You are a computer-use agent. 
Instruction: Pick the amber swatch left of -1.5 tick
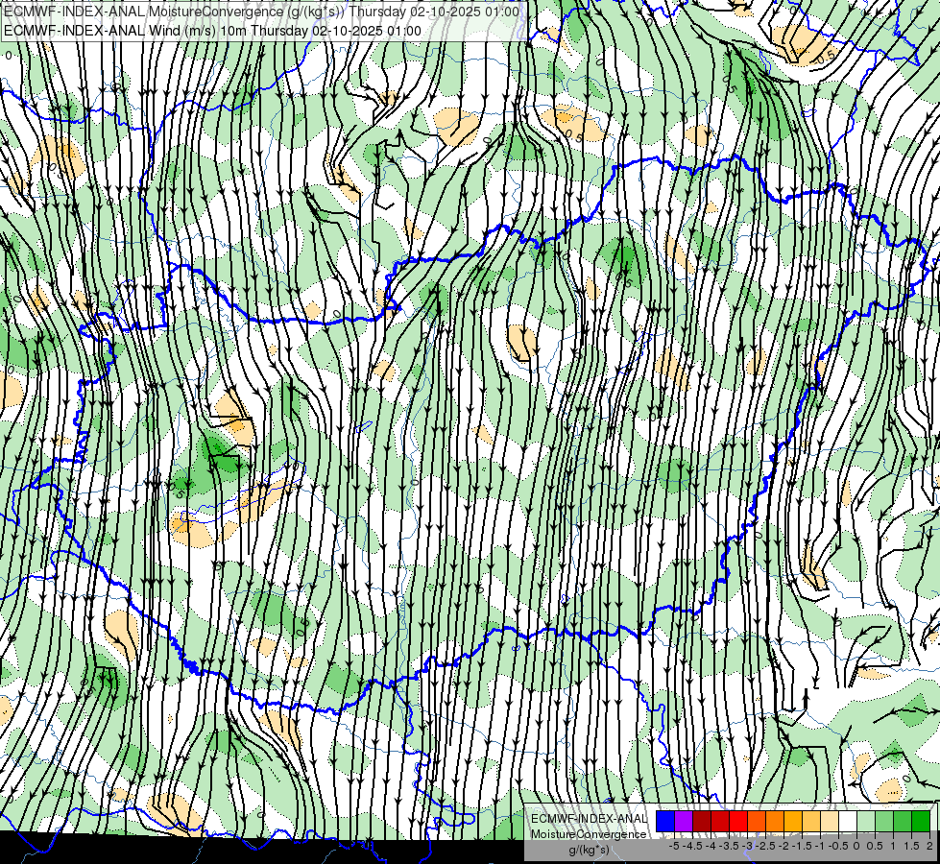click(x=793, y=821)
